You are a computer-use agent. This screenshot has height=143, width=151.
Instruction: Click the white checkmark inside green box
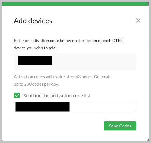point(17,95)
